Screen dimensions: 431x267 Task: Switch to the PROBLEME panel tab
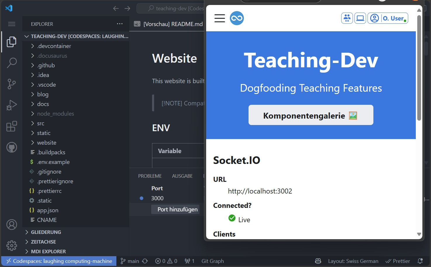point(150,176)
